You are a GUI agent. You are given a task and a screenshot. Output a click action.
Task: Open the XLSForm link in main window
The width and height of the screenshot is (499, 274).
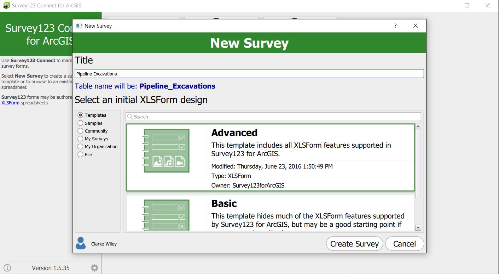(x=10, y=103)
